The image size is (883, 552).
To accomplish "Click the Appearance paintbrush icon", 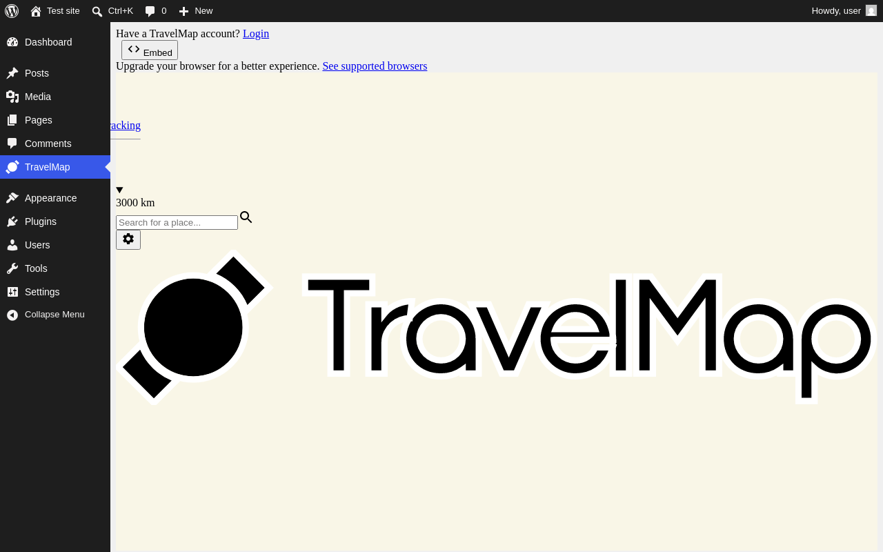I will coord(12,198).
